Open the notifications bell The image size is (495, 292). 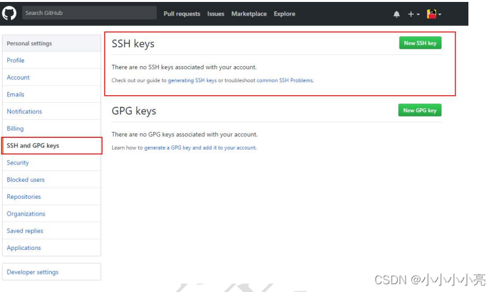tap(396, 14)
